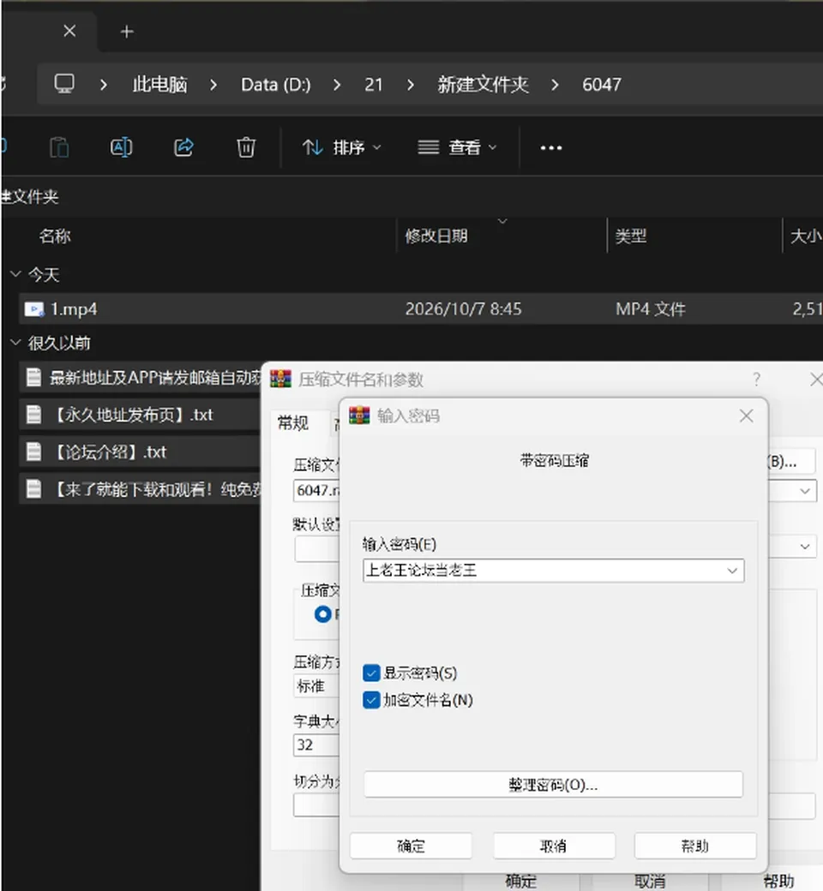Click the 整理密码(O)... button
Image resolution: width=823 pixels, height=891 pixels.
[x=554, y=785]
